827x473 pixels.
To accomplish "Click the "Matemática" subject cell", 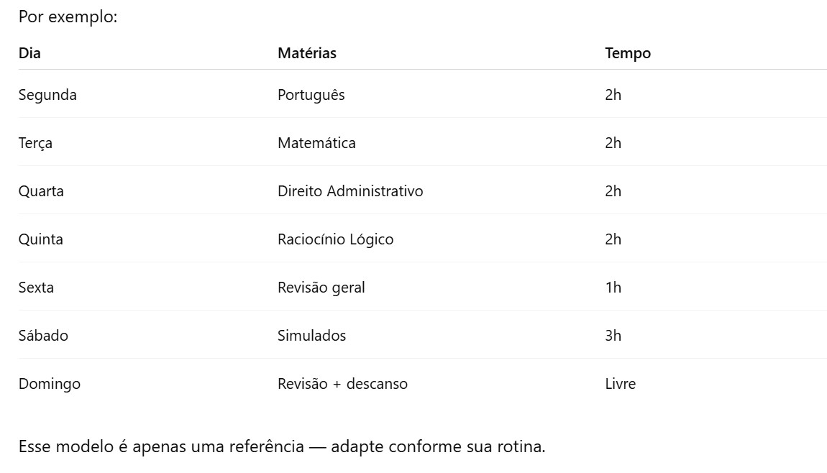I will coord(316,143).
